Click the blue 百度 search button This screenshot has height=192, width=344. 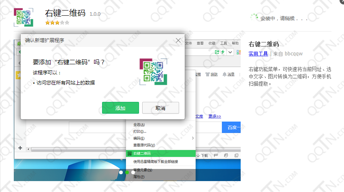tap(231, 127)
